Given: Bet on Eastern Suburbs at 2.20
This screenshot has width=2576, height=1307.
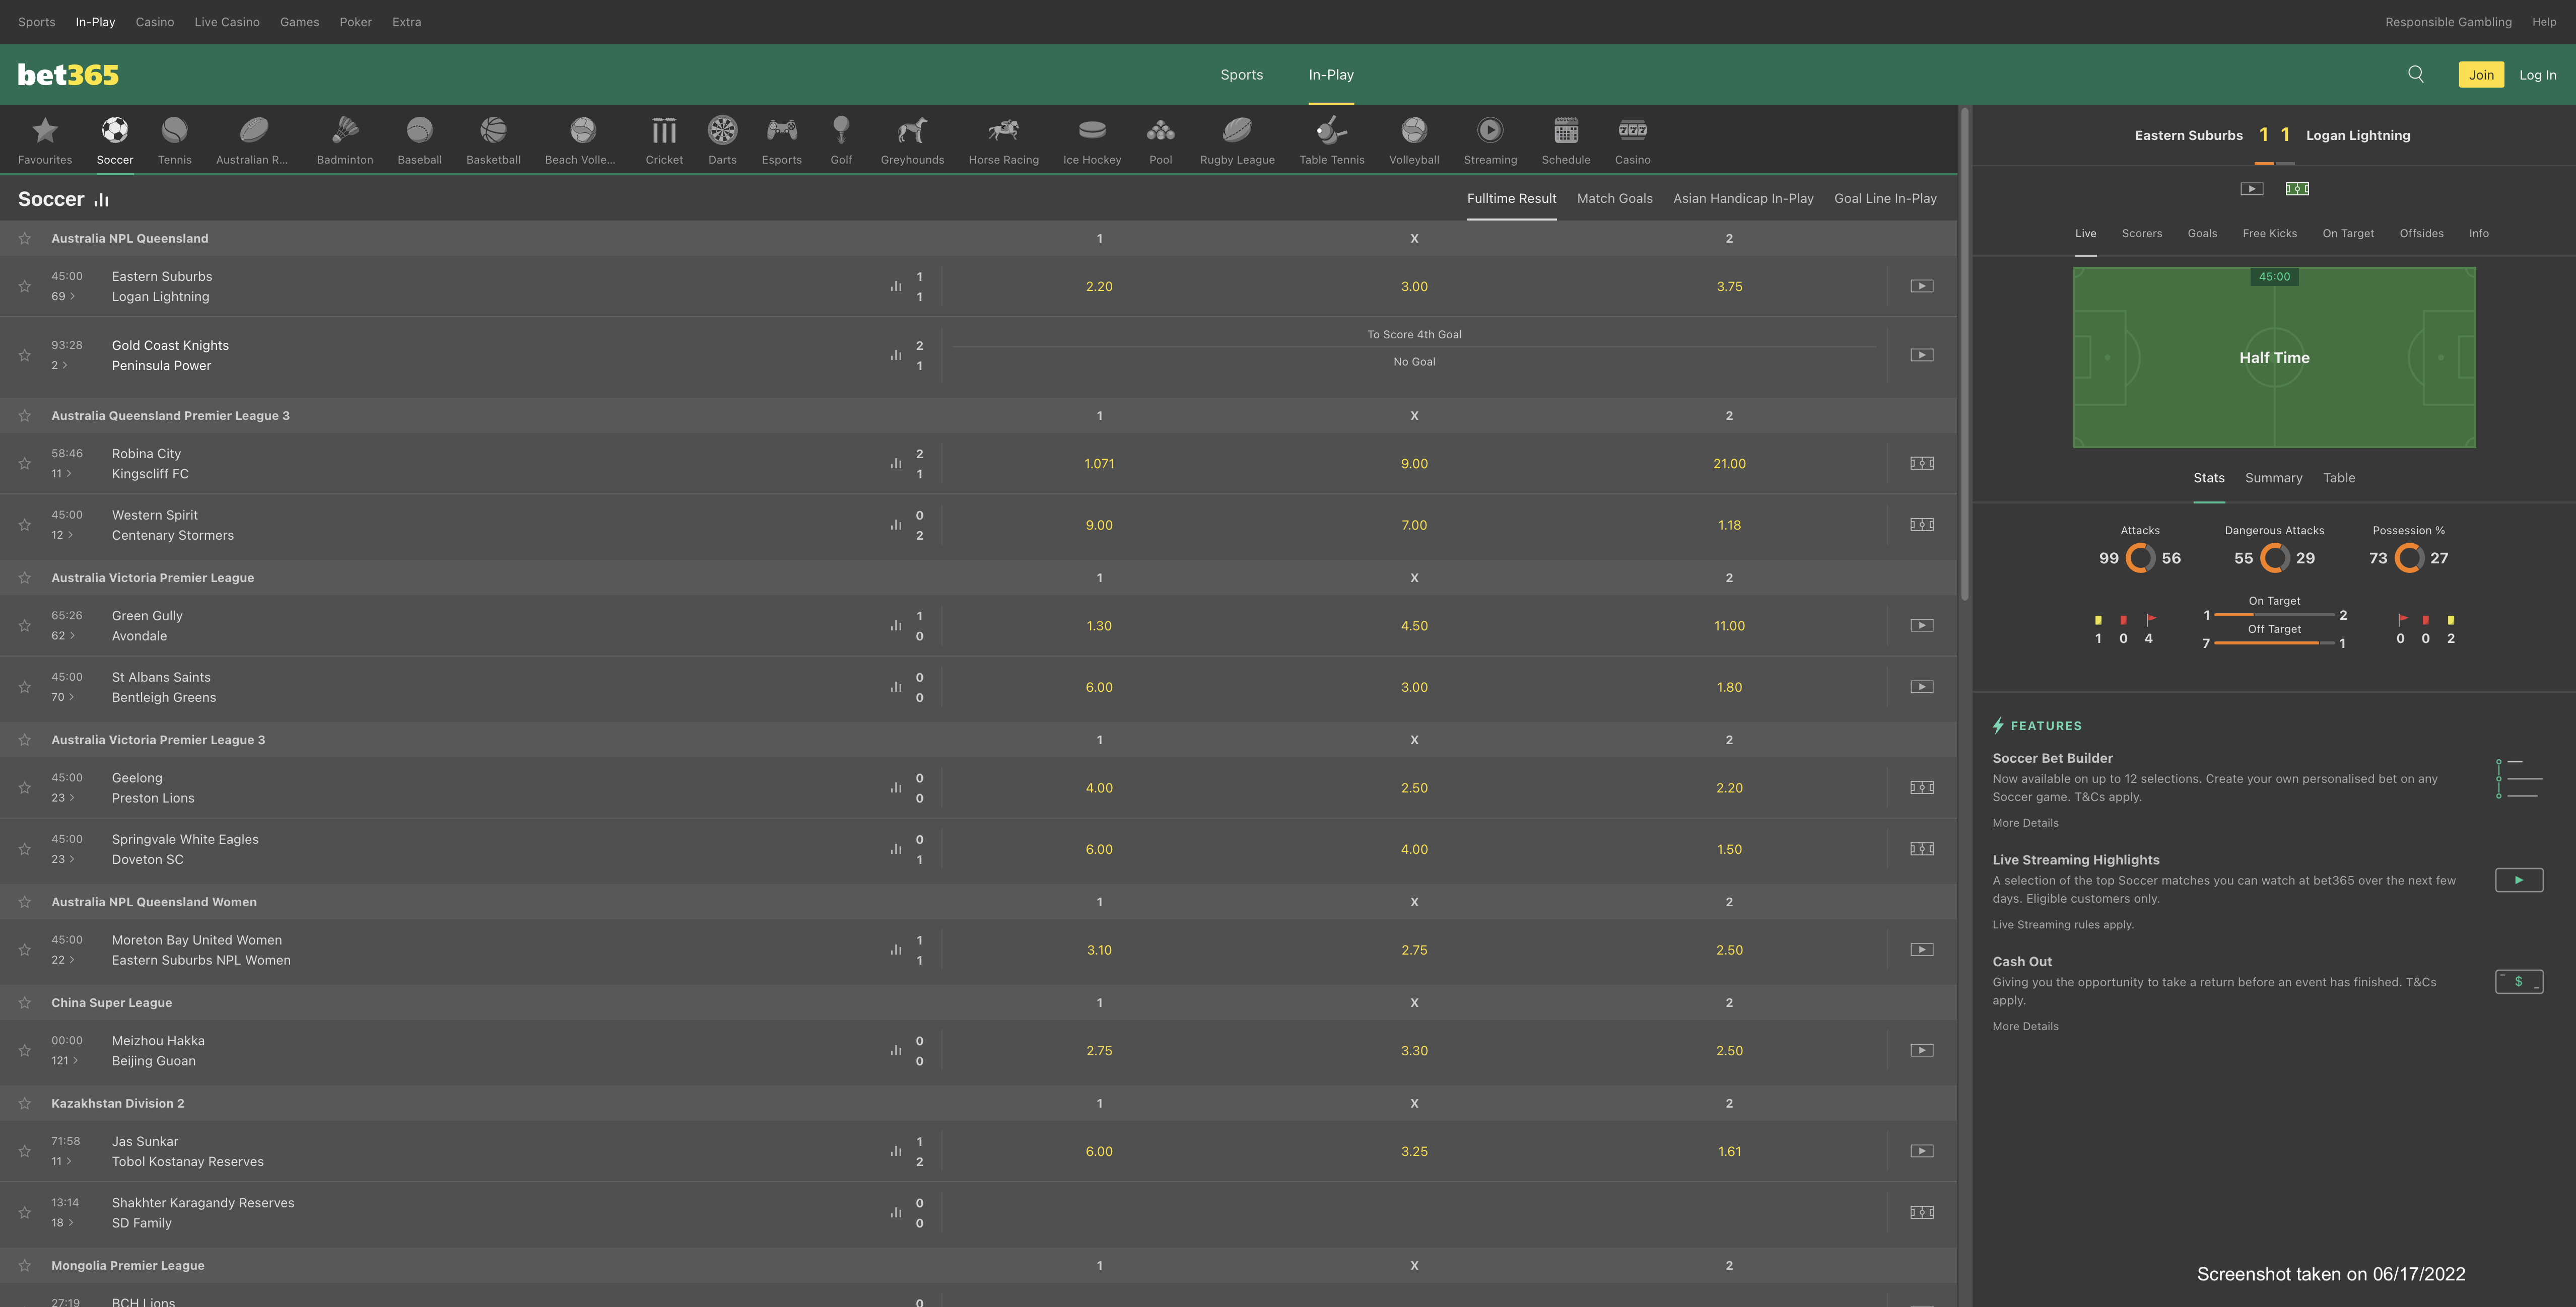Looking at the screenshot, I should [1099, 287].
